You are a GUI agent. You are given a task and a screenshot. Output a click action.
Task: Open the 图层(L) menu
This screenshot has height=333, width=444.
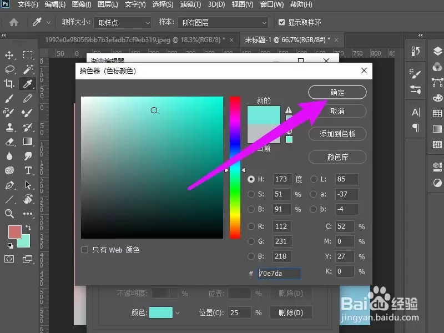[x=108, y=4]
